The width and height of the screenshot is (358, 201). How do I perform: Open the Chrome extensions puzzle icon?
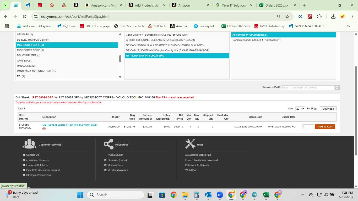tap(319, 16)
